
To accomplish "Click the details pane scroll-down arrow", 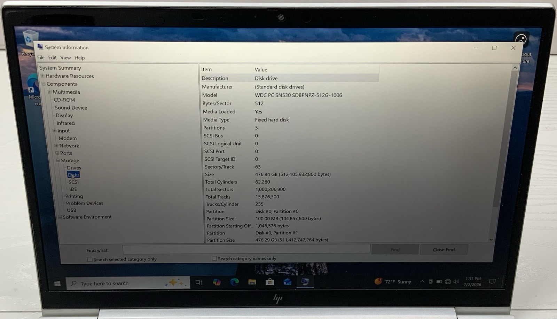I will 491,240.
